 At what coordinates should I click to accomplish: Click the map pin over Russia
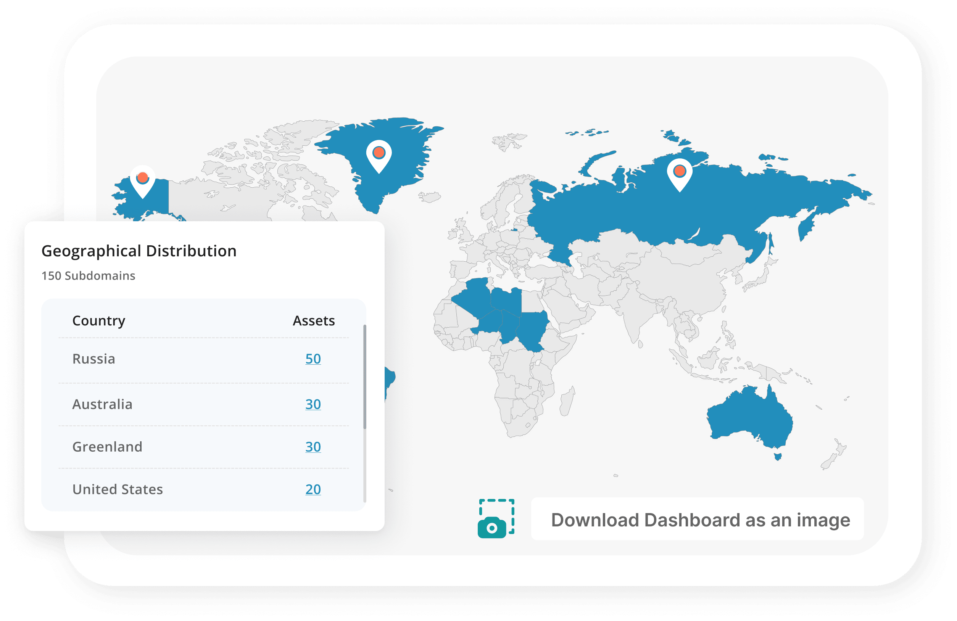680,175
